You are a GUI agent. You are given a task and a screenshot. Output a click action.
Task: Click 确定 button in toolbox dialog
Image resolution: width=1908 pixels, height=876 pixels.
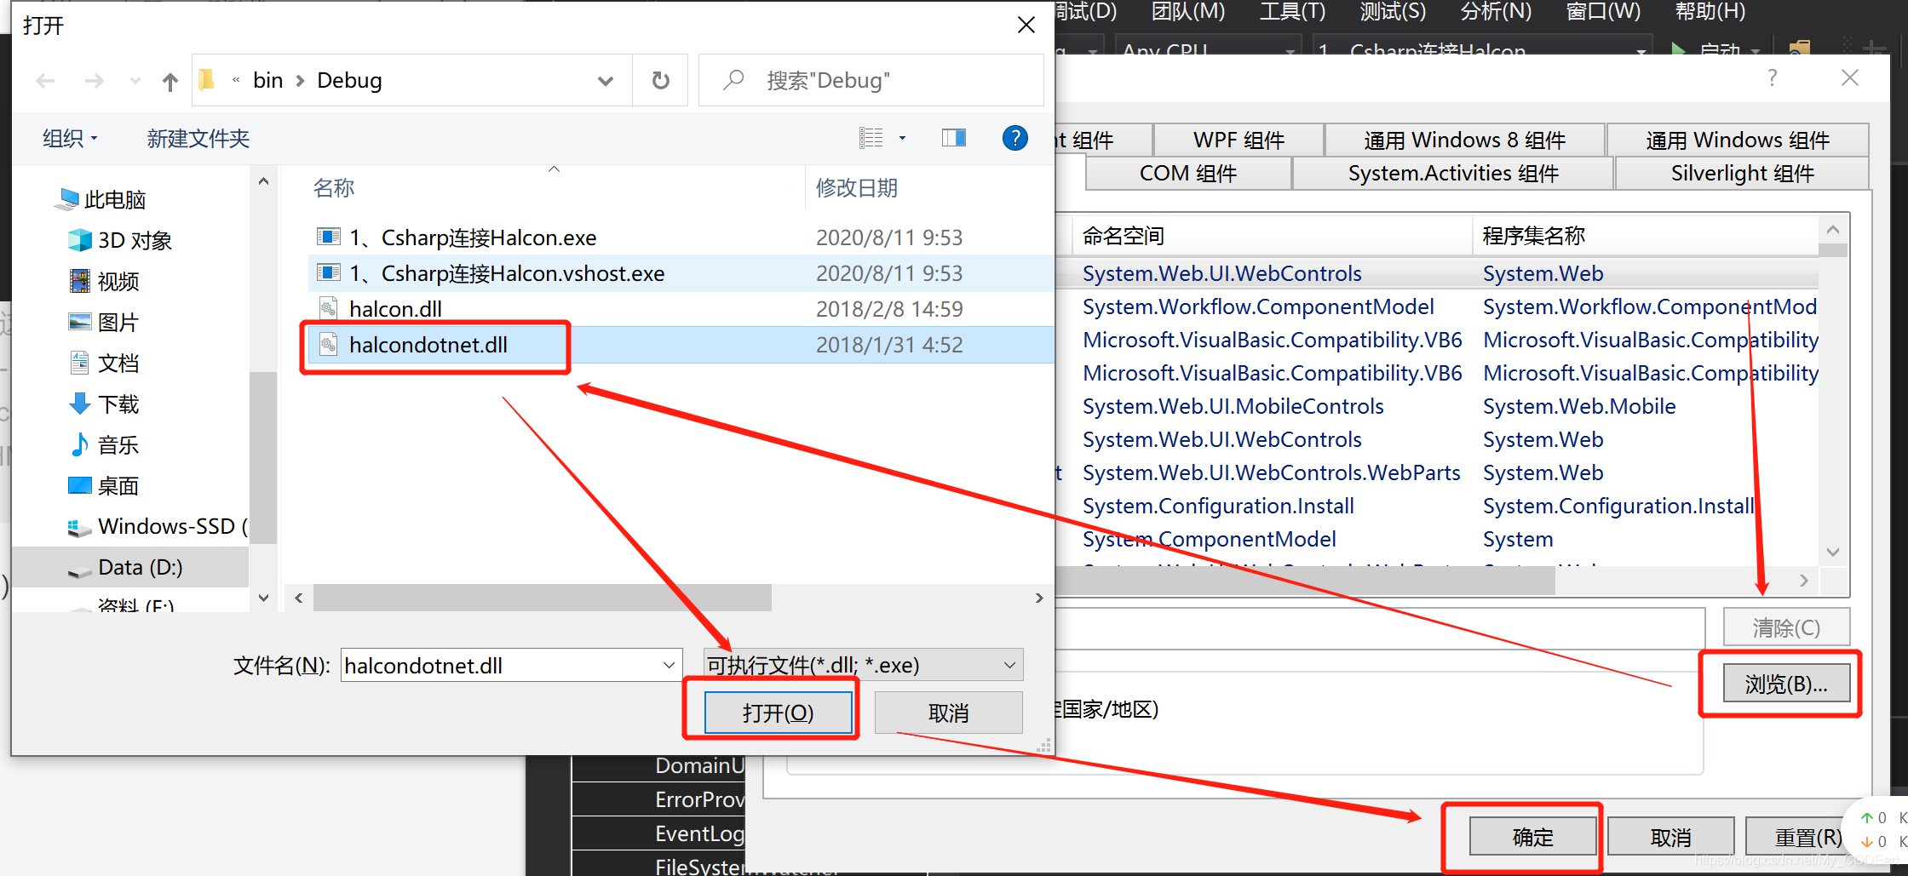pos(1532,837)
